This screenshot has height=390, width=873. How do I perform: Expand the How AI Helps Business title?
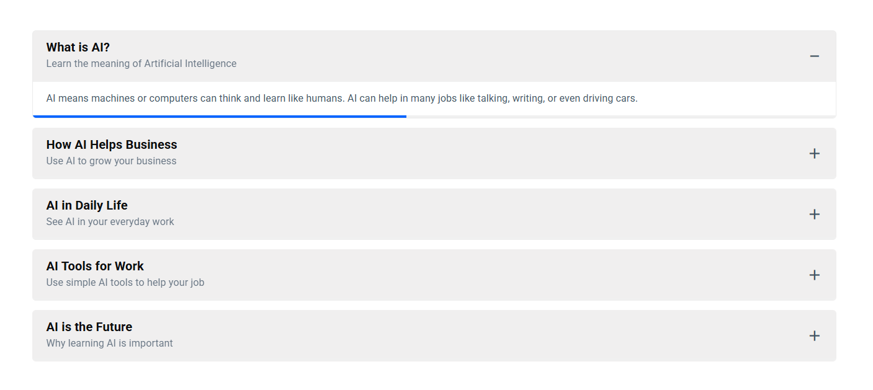click(112, 145)
